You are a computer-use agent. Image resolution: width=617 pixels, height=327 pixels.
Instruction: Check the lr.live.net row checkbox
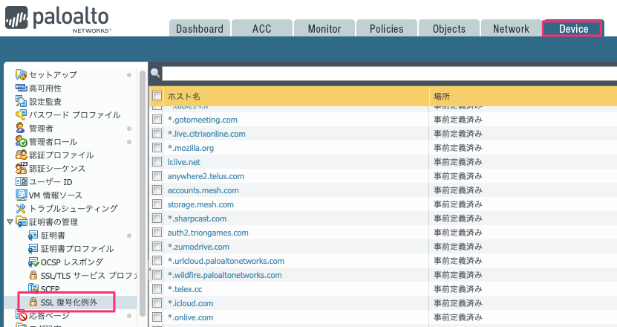(x=157, y=162)
